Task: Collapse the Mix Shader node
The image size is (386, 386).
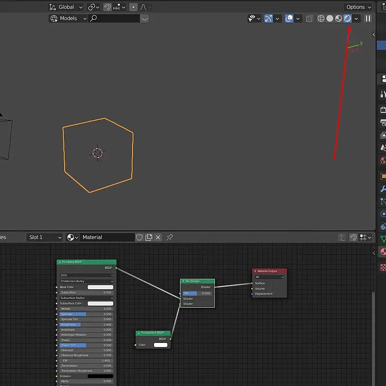Action: click(183, 281)
